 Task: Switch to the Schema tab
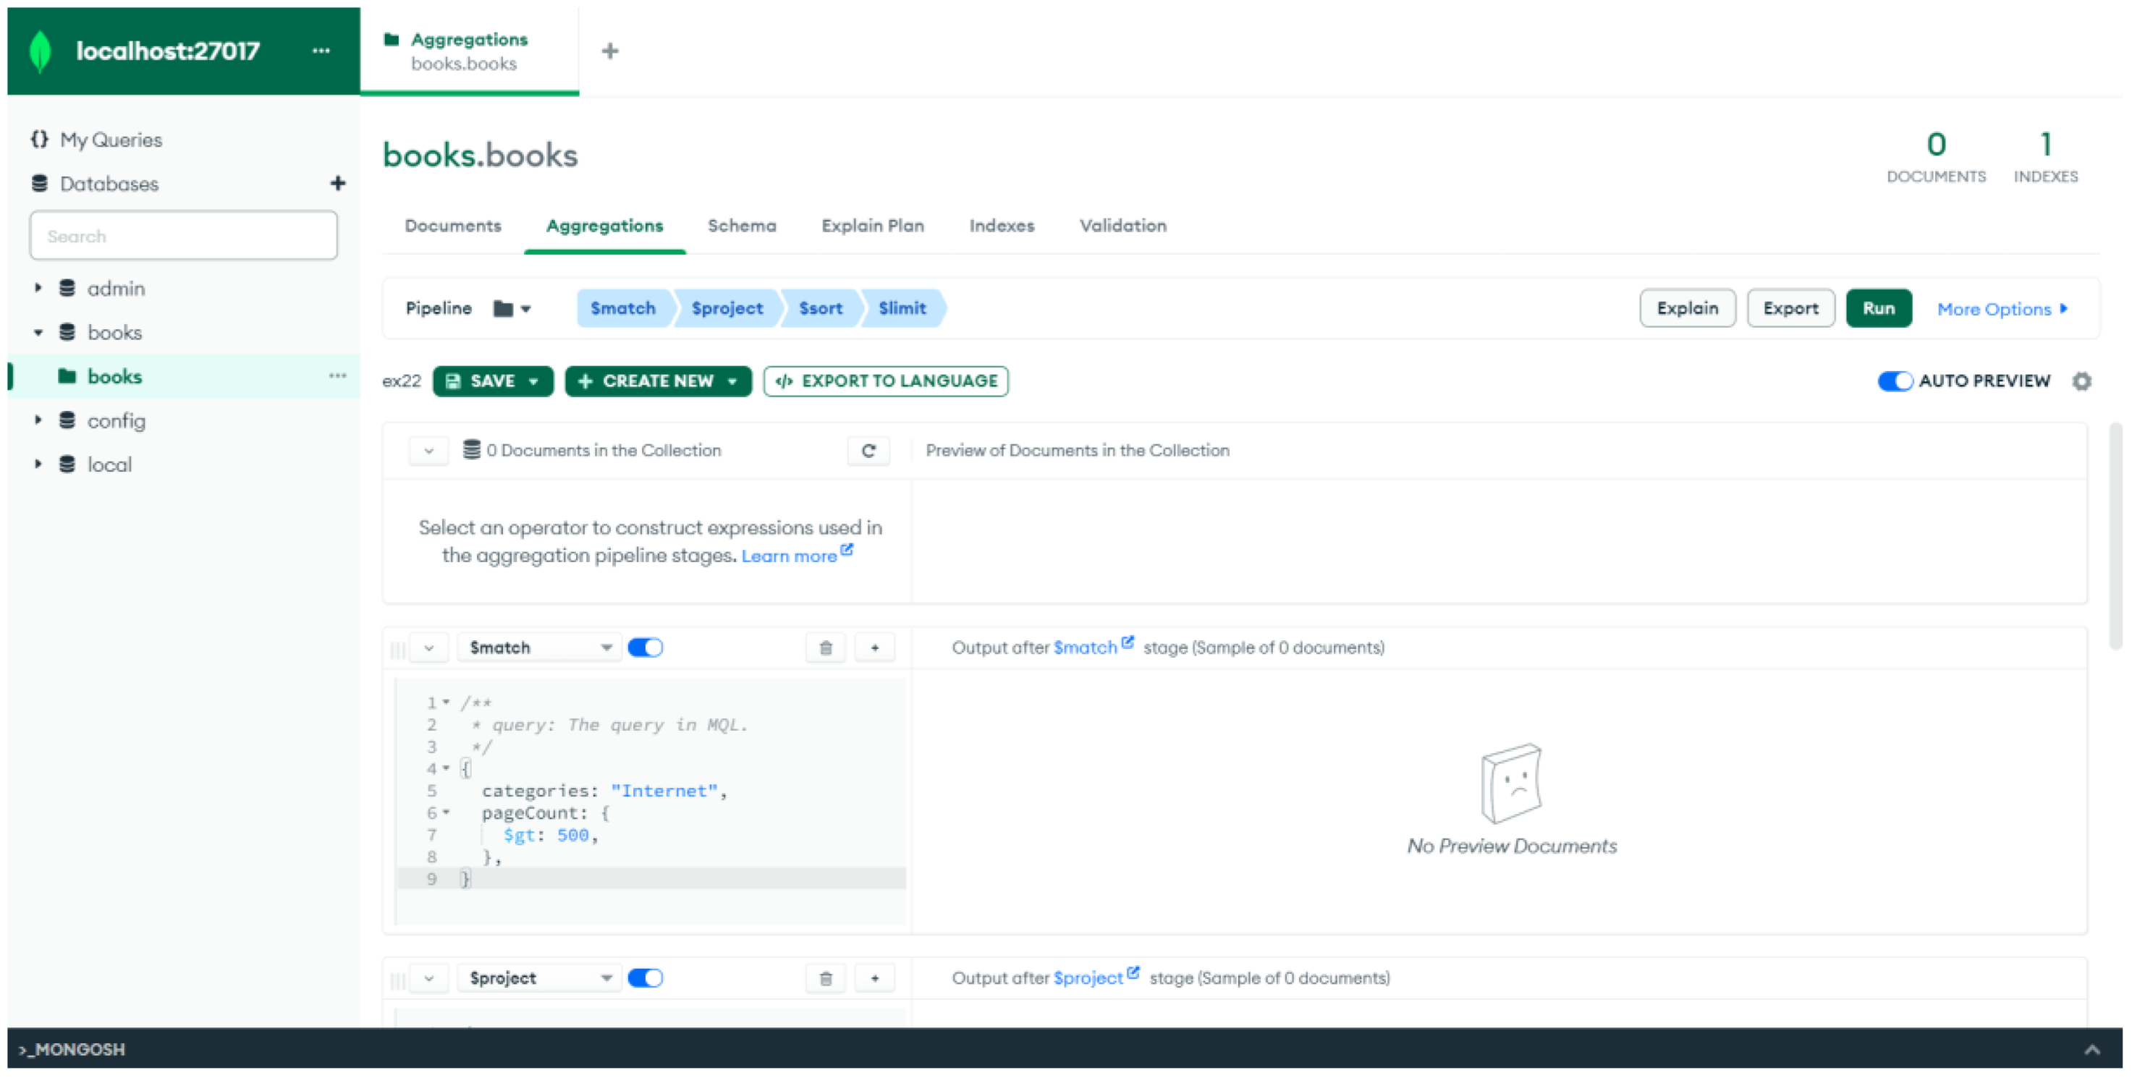tap(742, 226)
